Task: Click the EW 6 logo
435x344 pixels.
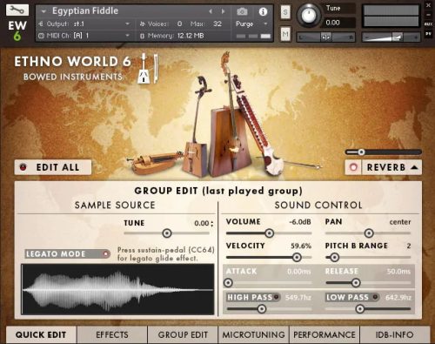Action: pos(17,30)
